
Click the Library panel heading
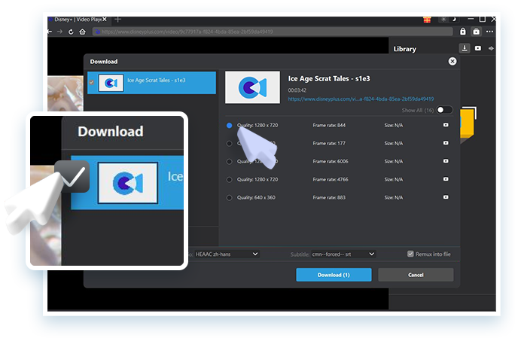click(x=404, y=49)
